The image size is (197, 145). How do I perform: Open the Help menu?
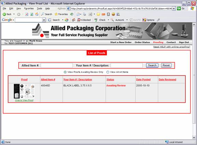pyautogui.click(x=48, y=9)
